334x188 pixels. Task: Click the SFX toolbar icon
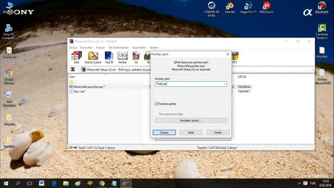[x=234, y=57]
